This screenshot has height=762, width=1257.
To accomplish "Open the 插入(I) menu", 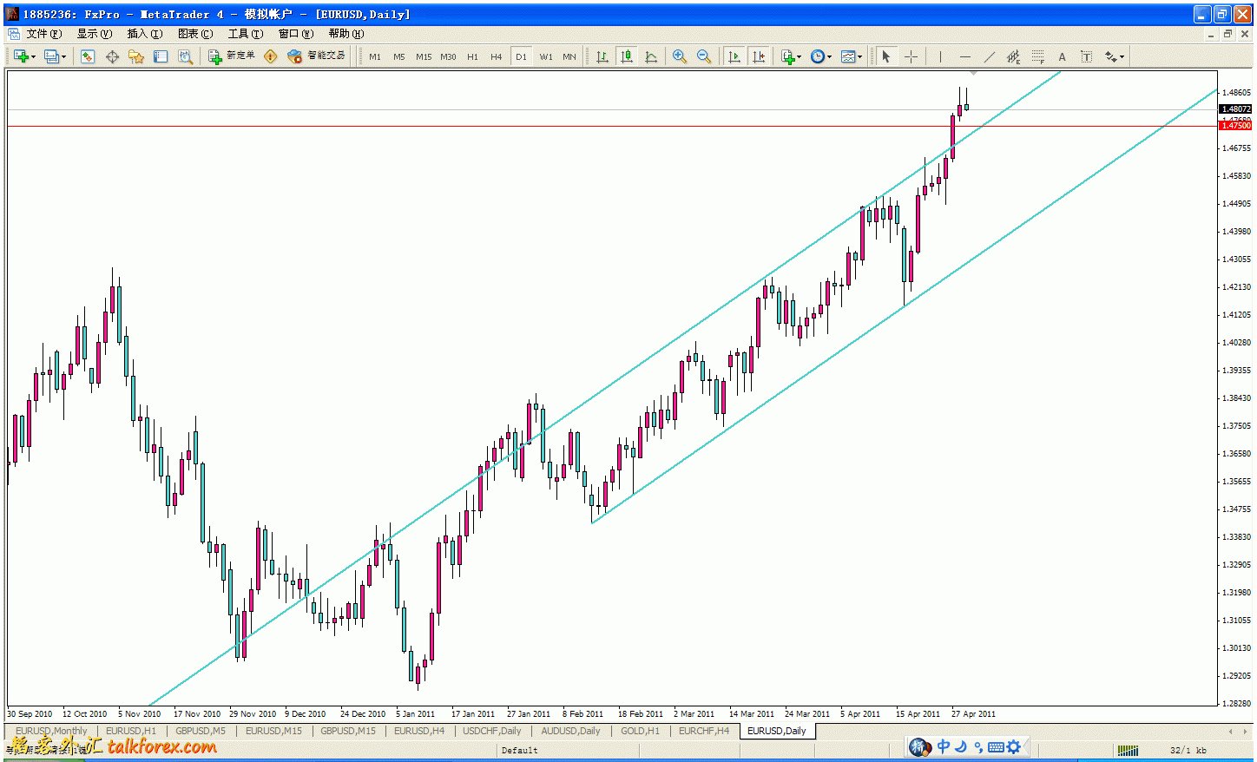I will point(145,34).
